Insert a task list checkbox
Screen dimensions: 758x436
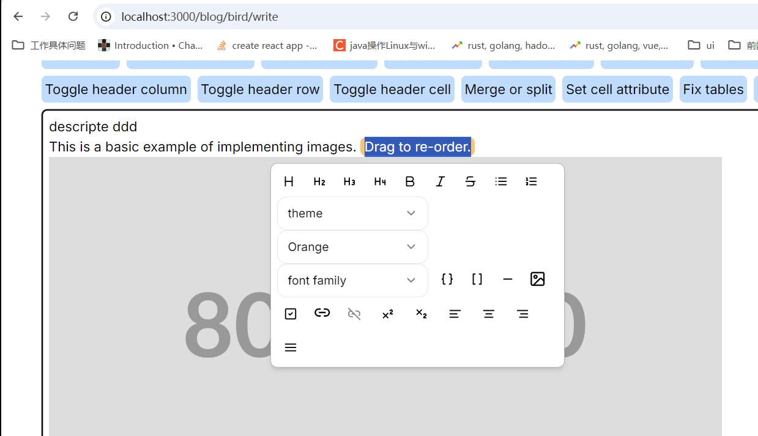(x=291, y=314)
